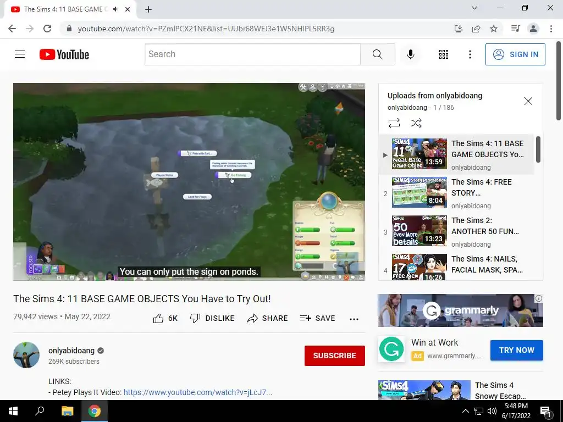The height and width of the screenshot is (422, 563).
Task: Search with your voice microphone icon
Action: point(410,54)
